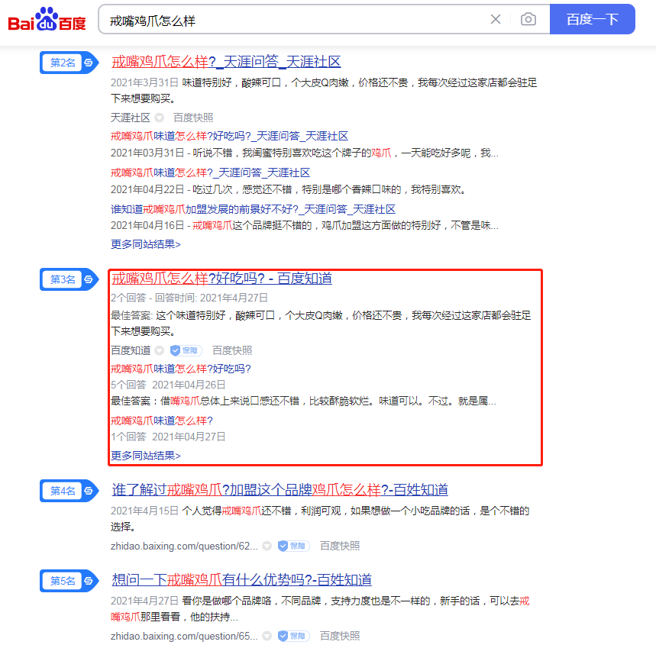The height and width of the screenshot is (648, 656).
Task: Clear the search box with the X icon
Action: [496, 20]
